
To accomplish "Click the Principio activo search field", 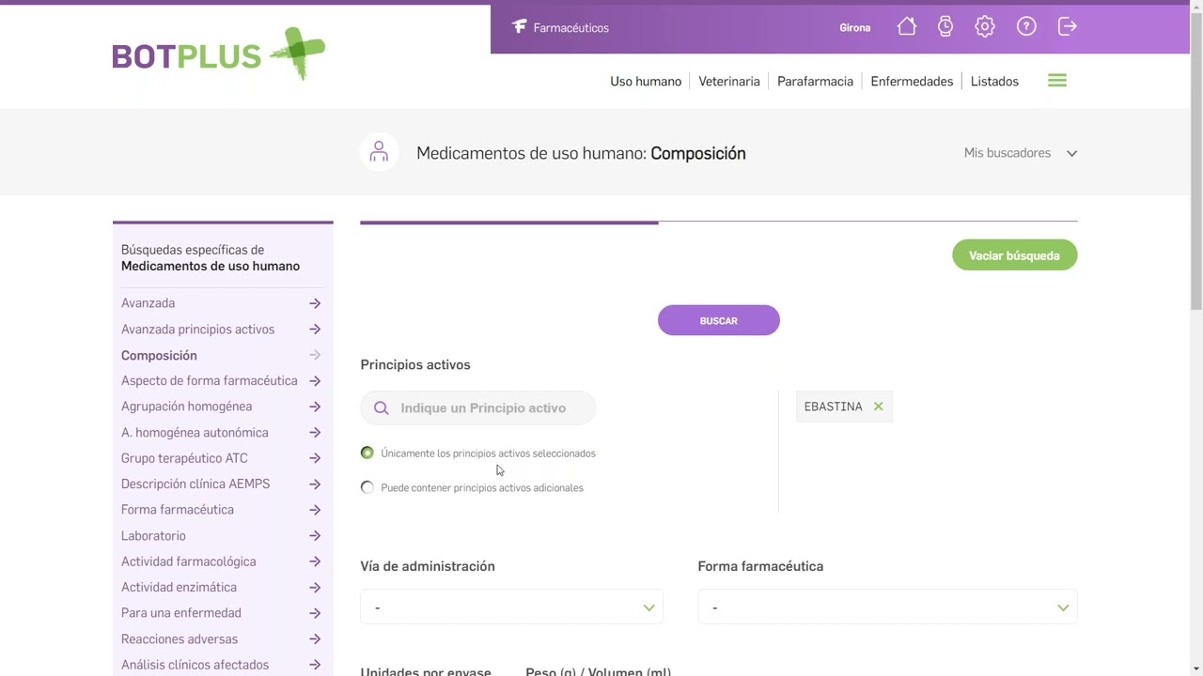I will coord(477,407).
